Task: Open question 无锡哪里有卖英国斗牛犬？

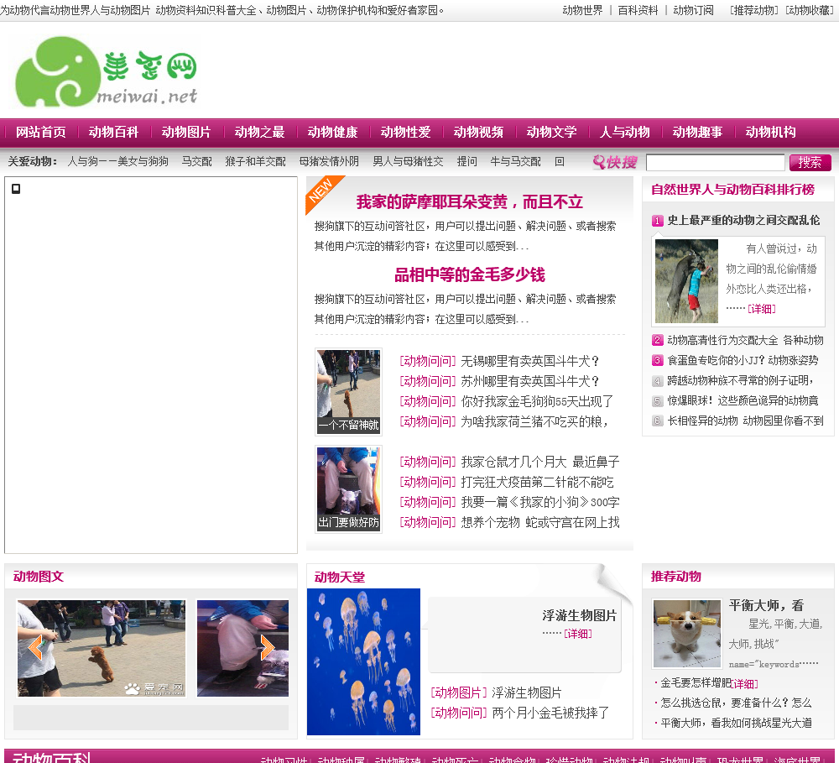Action: (529, 362)
